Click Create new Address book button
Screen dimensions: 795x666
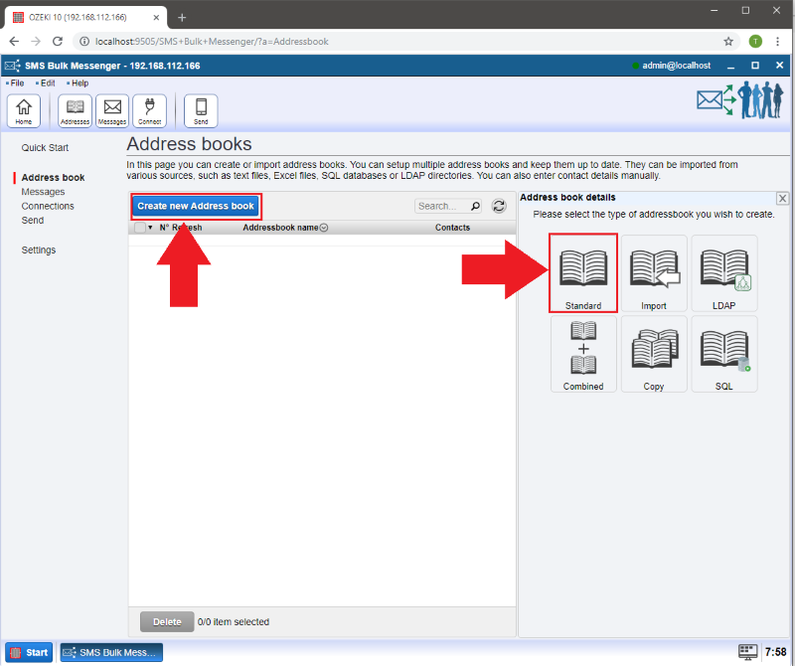[196, 206]
